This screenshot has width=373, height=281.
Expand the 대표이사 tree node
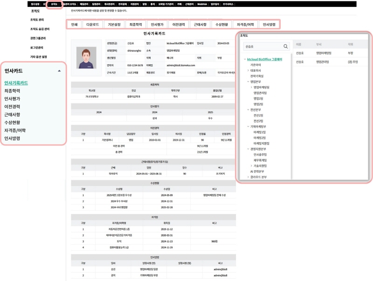tap(249, 70)
